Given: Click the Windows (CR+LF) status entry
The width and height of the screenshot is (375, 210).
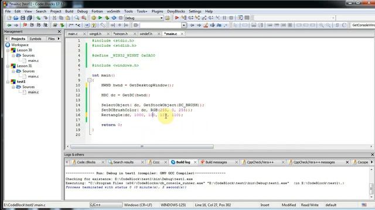Looking at the screenshot, I should (138, 205).
